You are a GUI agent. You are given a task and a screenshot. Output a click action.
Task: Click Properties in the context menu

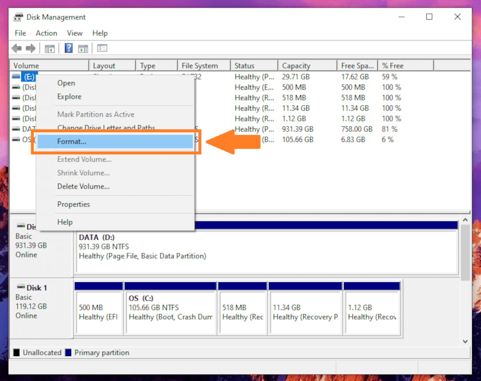point(73,204)
